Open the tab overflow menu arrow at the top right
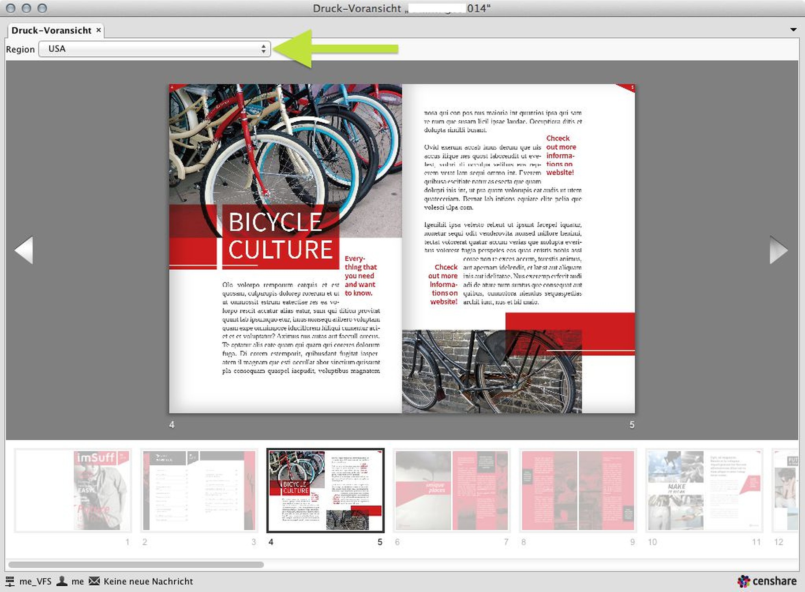The image size is (805, 592). (x=793, y=29)
